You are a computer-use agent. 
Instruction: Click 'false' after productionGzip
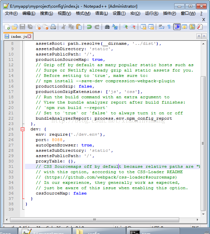85,86
